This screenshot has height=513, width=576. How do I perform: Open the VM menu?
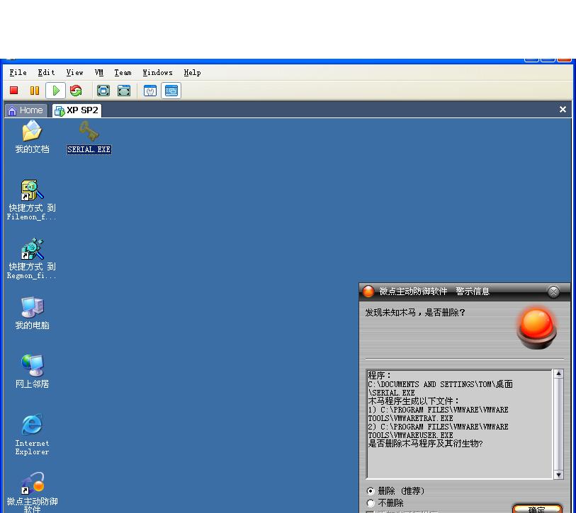[x=98, y=73]
